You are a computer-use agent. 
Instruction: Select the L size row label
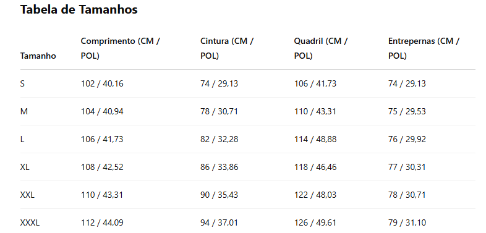coord(22,140)
